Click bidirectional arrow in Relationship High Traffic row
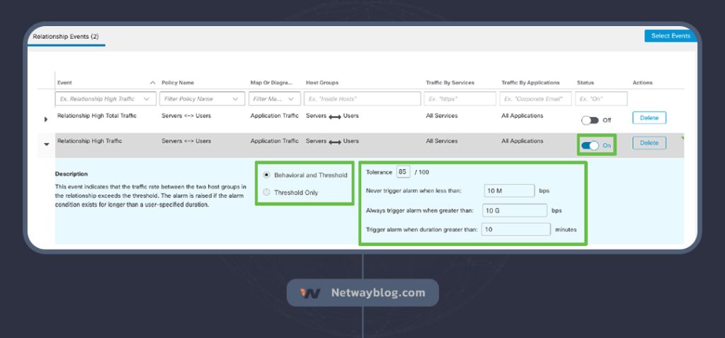Screen dimensions: 725x338 [335, 141]
